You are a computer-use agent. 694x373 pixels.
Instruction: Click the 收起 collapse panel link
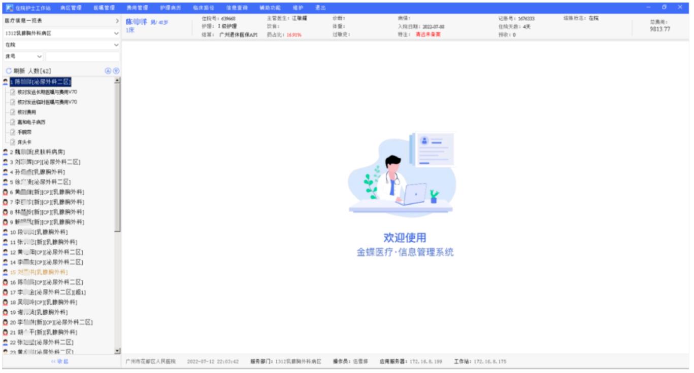click(x=60, y=361)
